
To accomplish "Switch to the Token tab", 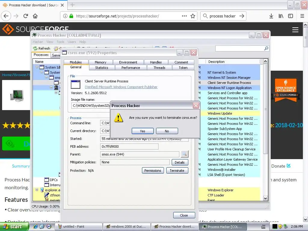I will [x=183, y=68].
